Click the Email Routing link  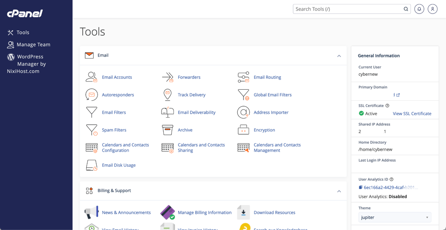click(x=267, y=77)
